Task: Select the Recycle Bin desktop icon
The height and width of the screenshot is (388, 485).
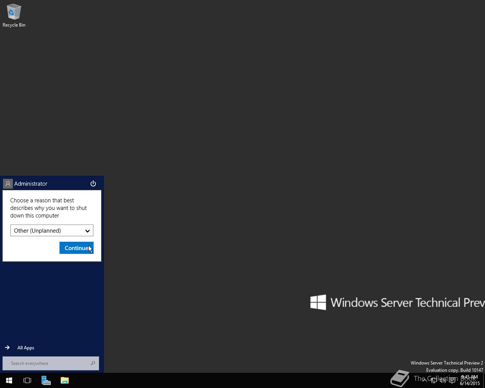Action: tap(14, 16)
